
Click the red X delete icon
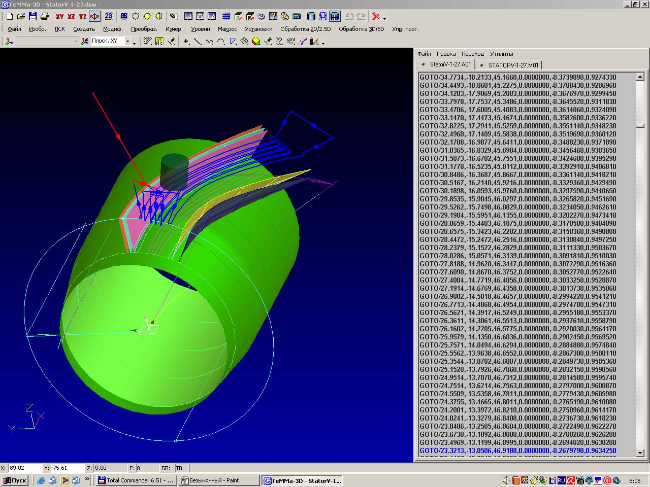click(376, 17)
